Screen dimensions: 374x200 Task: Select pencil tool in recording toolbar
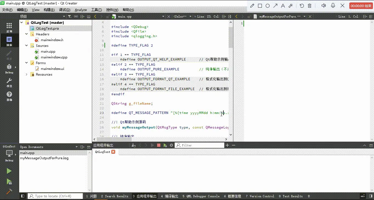tap(252, 6)
